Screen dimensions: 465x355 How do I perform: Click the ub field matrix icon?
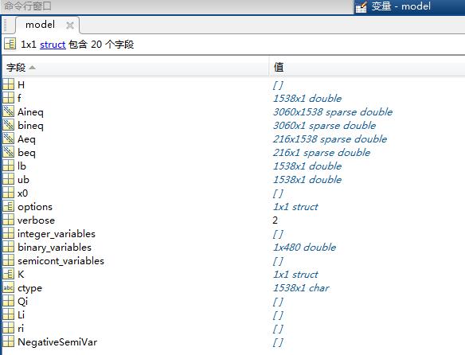[x=8, y=179]
